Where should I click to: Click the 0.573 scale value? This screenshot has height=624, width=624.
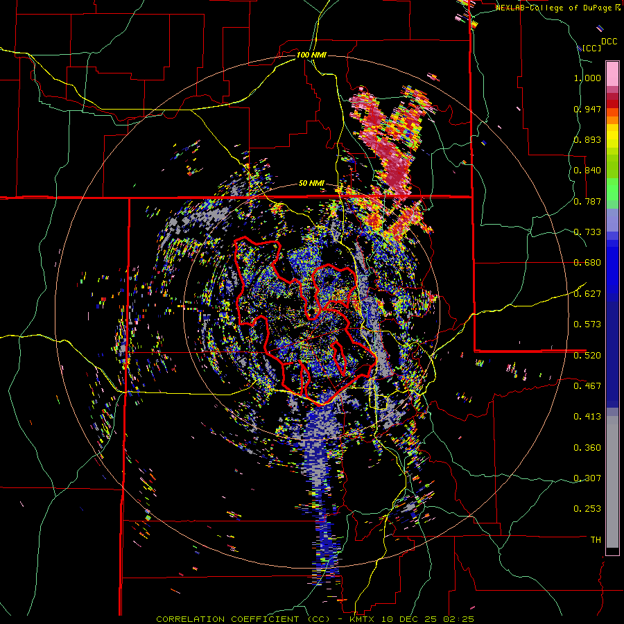click(x=587, y=324)
